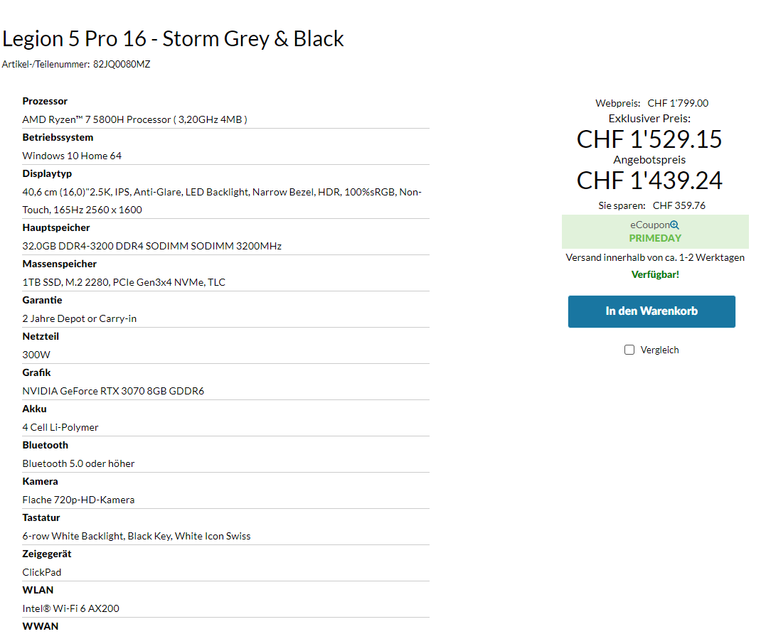Image resolution: width=766 pixels, height=634 pixels.
Task: Click the Legion 5 Pro 16 product title
Action: coord(173,38)
